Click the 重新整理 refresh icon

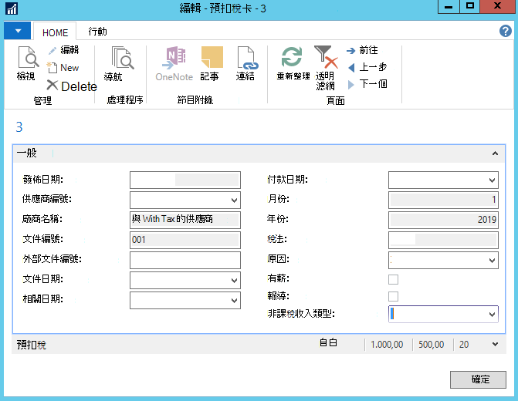[x=292, y=57]
